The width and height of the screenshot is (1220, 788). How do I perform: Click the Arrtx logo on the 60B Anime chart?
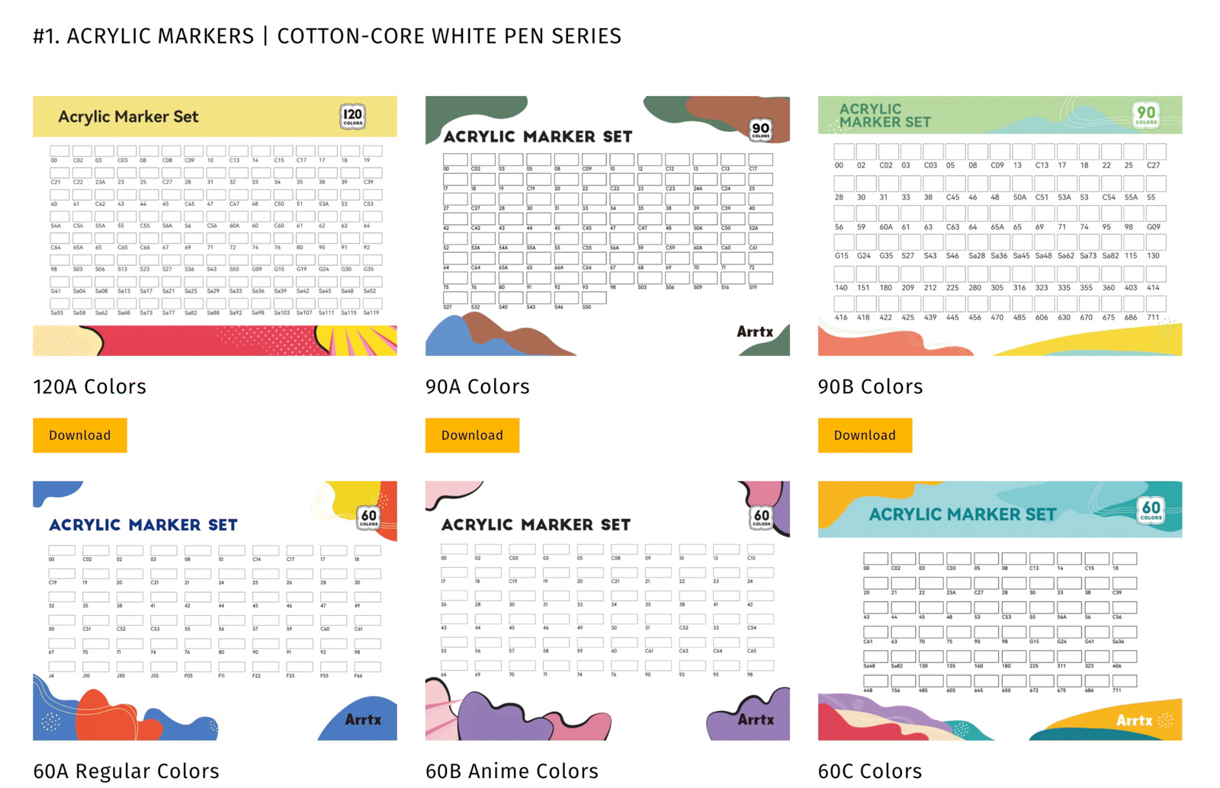(x=756, y=719)
